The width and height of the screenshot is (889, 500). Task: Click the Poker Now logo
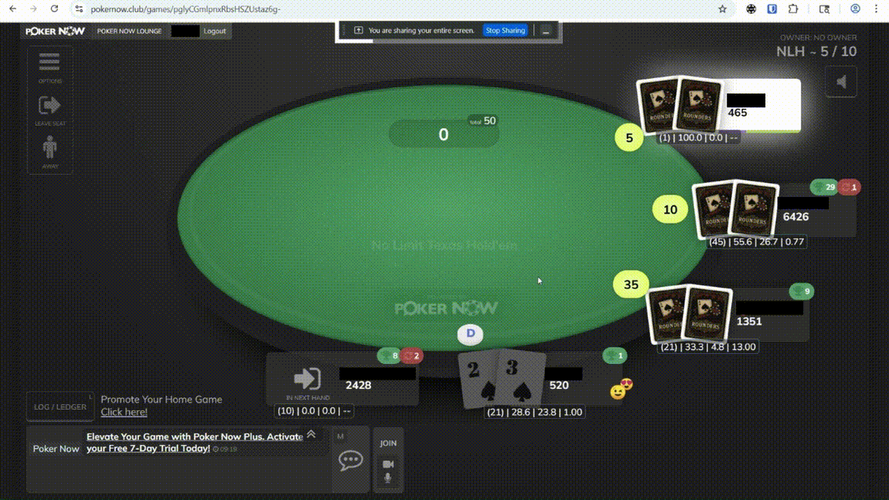tap(55, 31)
